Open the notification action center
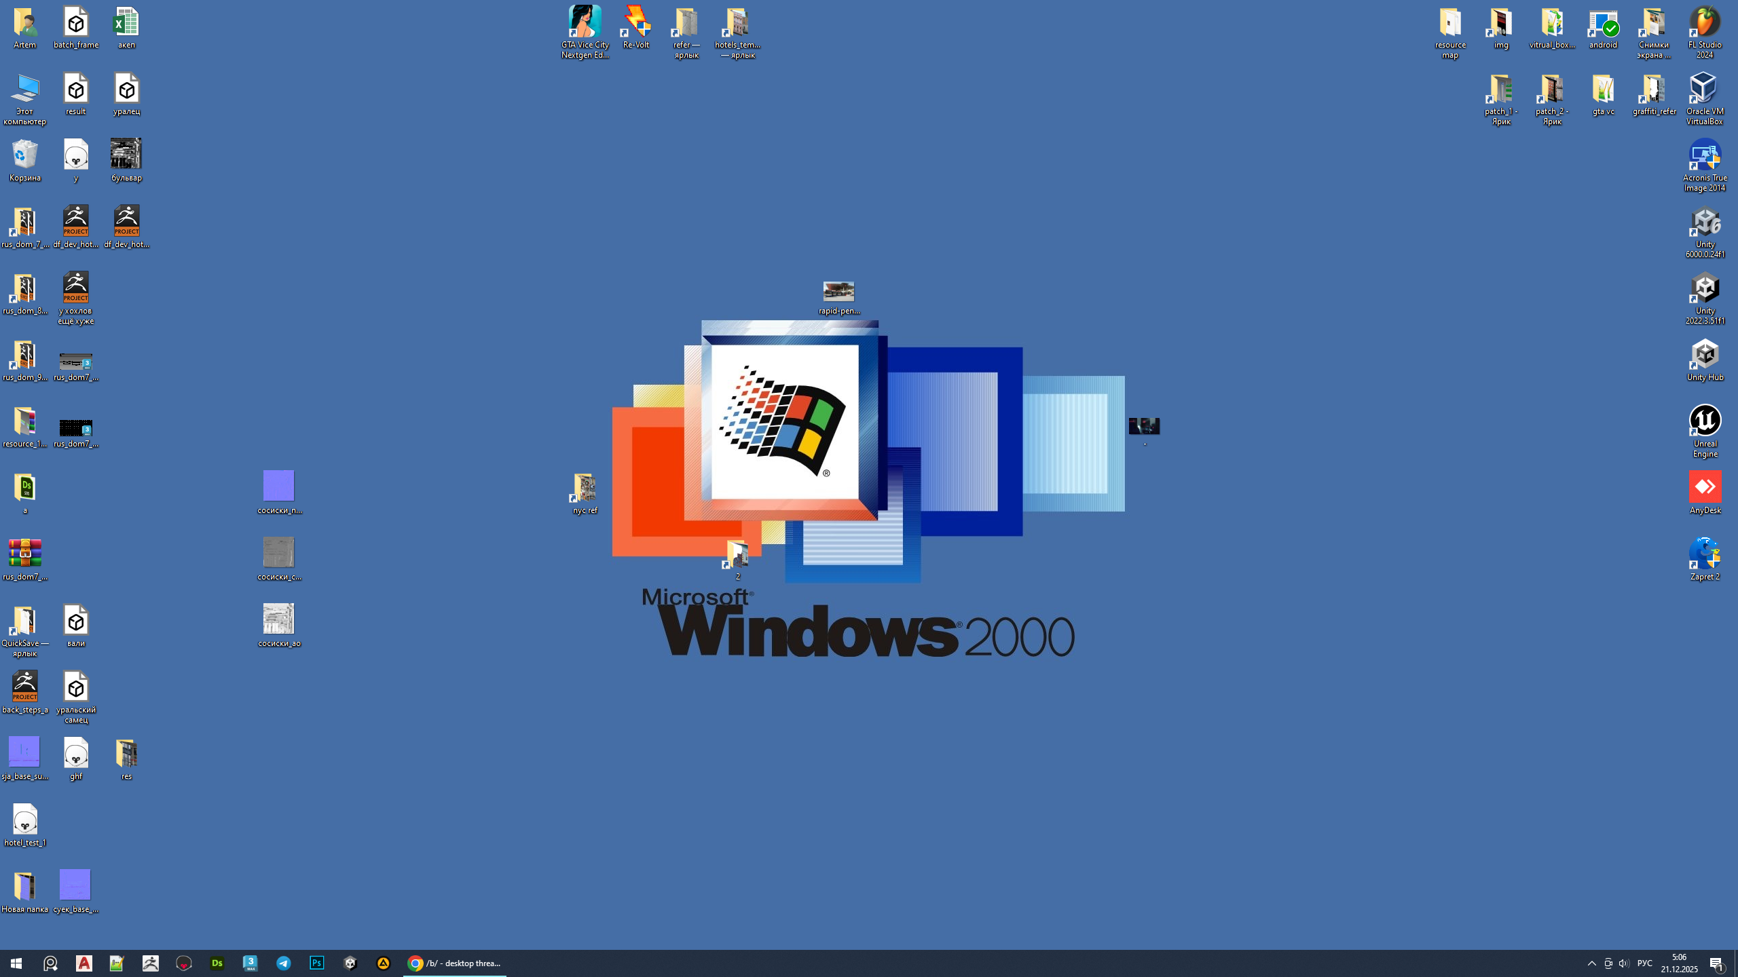 [1716, 963]
